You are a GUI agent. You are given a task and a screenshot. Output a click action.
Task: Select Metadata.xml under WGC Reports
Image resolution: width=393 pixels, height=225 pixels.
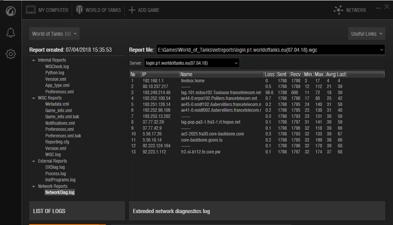(x=57, y=104)
